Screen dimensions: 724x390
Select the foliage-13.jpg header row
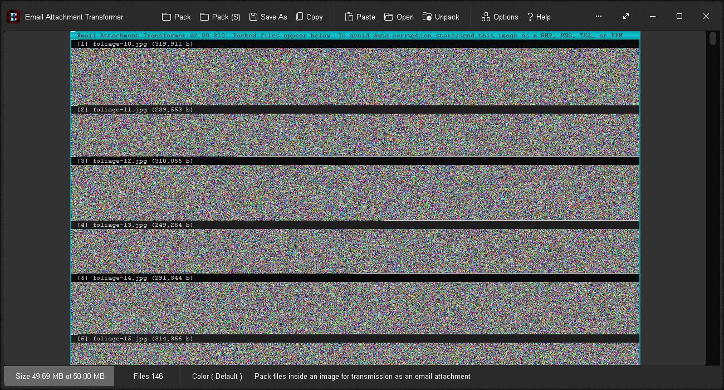tap(355, 225)
